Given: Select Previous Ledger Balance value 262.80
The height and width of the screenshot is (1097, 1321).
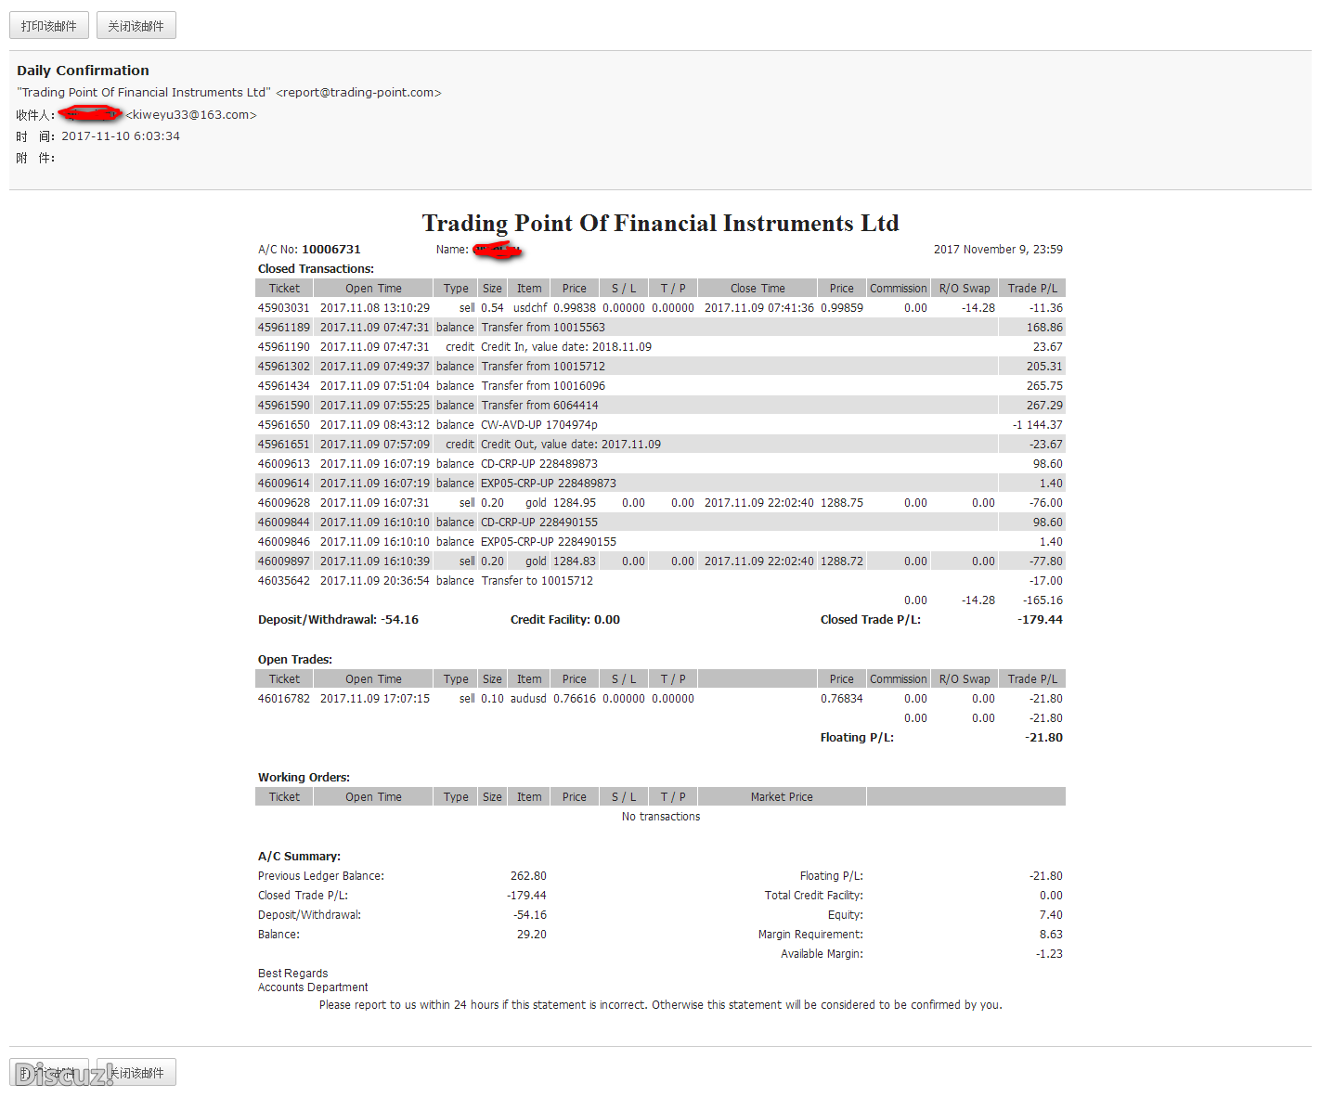Looking at the screenshot, I should (x=528, y=876).
